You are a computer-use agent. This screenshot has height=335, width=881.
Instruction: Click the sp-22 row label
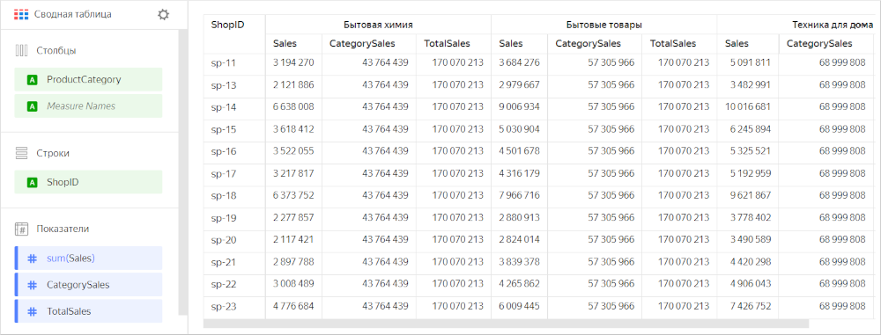(223, 285)
